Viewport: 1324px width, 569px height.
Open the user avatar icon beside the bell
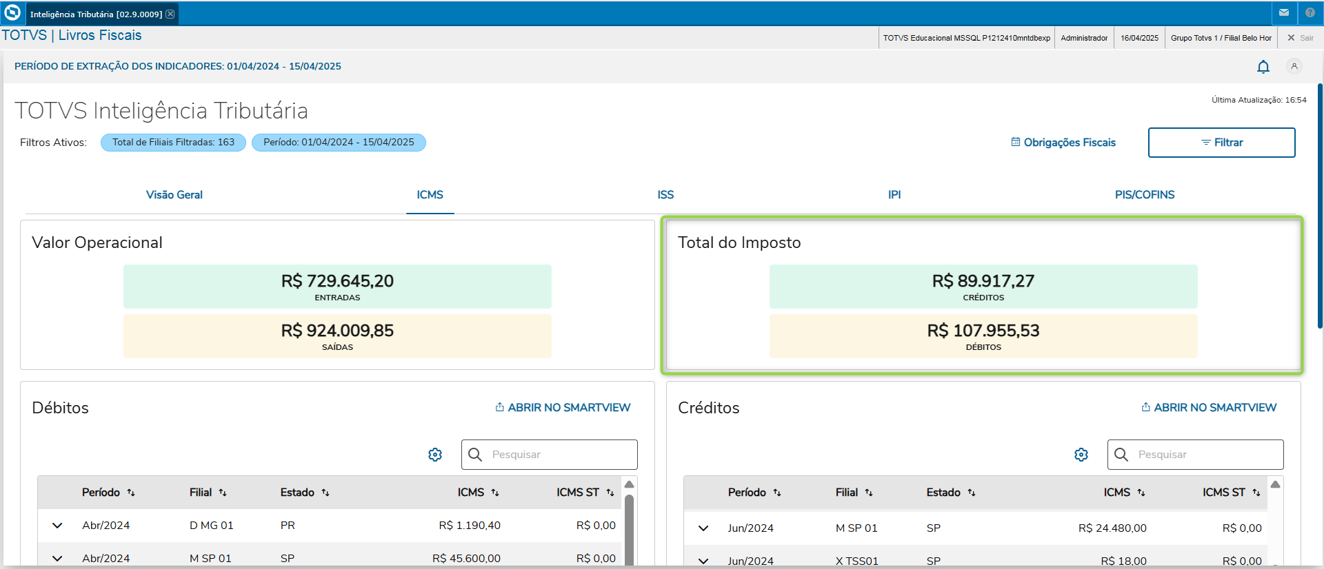coord(1294,66)
